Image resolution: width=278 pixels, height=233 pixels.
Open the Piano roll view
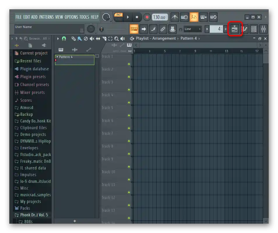pos(244,29)
